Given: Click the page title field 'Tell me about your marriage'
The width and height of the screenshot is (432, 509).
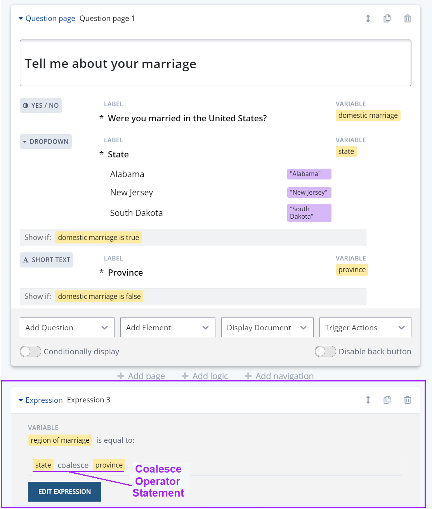Looking at the screenshot, I should point(215,63).
